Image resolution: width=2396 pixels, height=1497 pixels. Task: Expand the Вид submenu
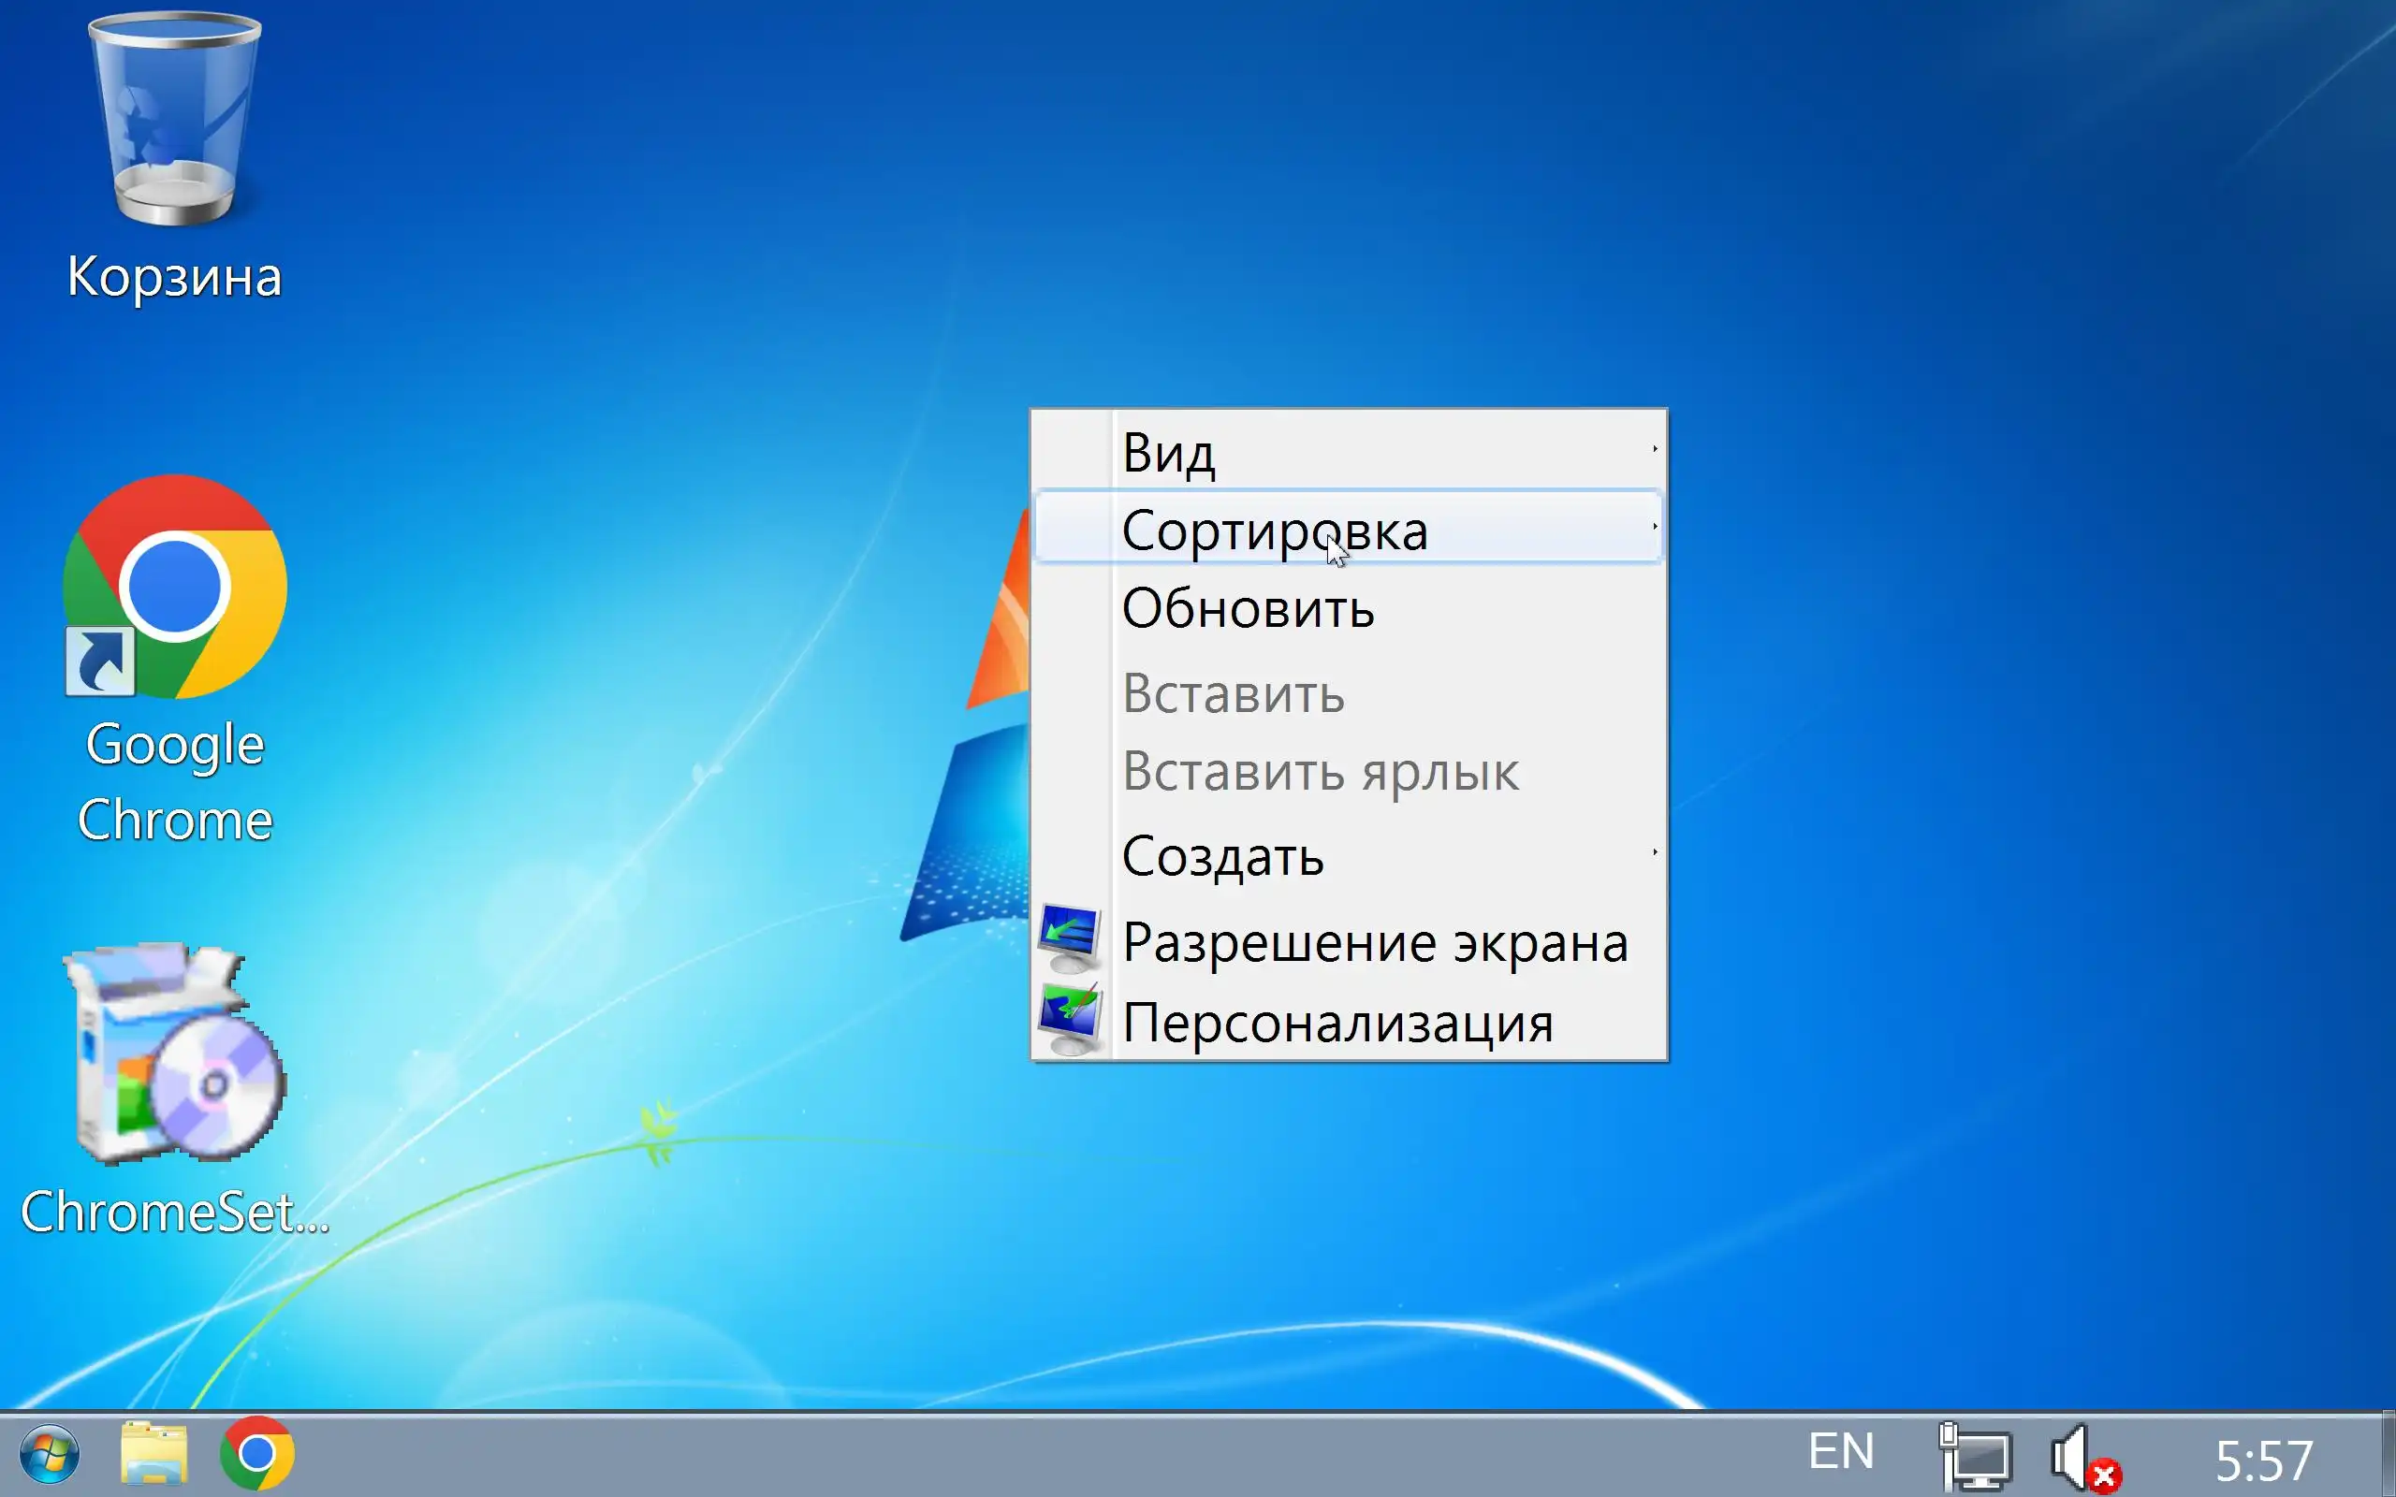pyautogui.click(x=1168, y=453)
